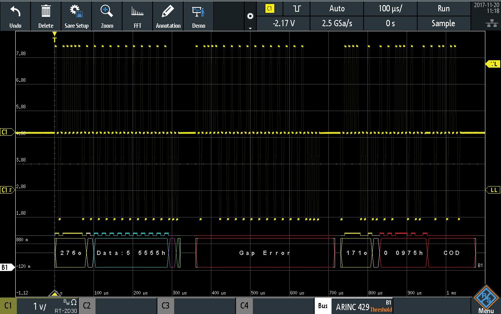Click the -2.17 V trigger level

point(283,23)
